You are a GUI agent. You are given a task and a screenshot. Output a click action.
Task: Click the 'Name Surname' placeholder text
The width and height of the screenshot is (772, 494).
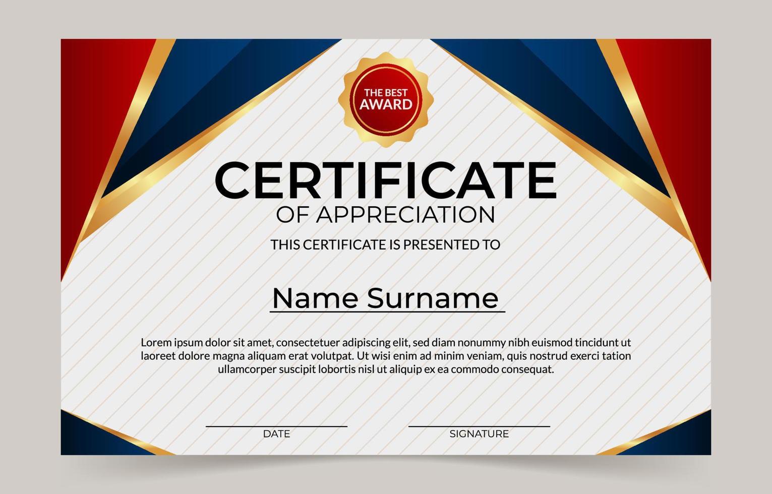(386, 297)
